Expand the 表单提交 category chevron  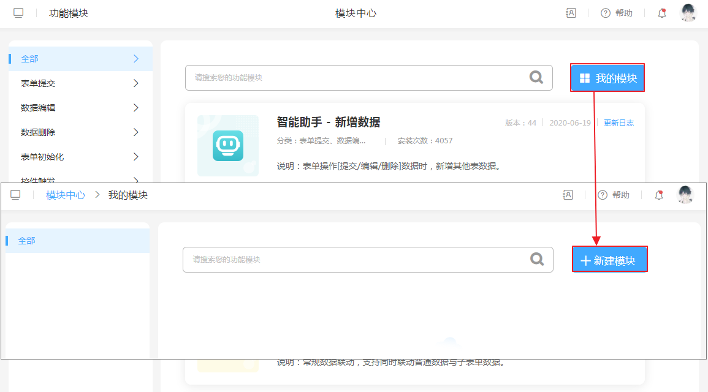pos(136,83)
